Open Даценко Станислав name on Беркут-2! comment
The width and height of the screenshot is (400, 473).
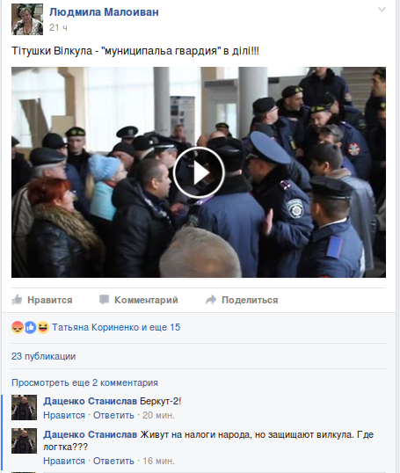pos(91,401)
